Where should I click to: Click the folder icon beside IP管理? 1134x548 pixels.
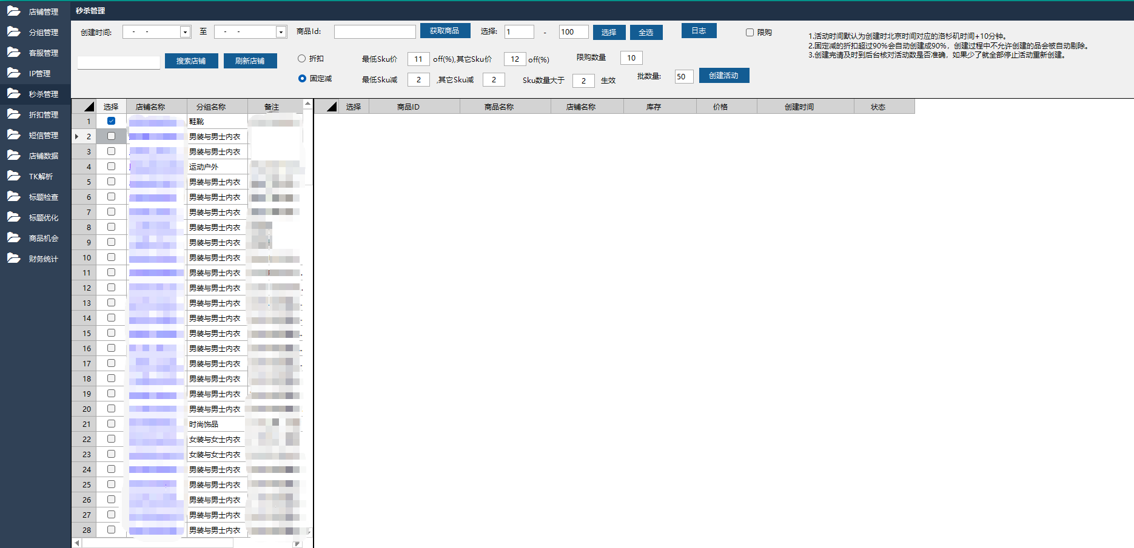click(13, 73)
